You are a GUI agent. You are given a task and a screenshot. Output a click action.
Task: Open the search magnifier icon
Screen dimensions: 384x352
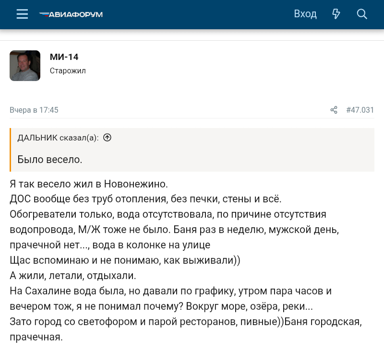click(x=362, y=14)
